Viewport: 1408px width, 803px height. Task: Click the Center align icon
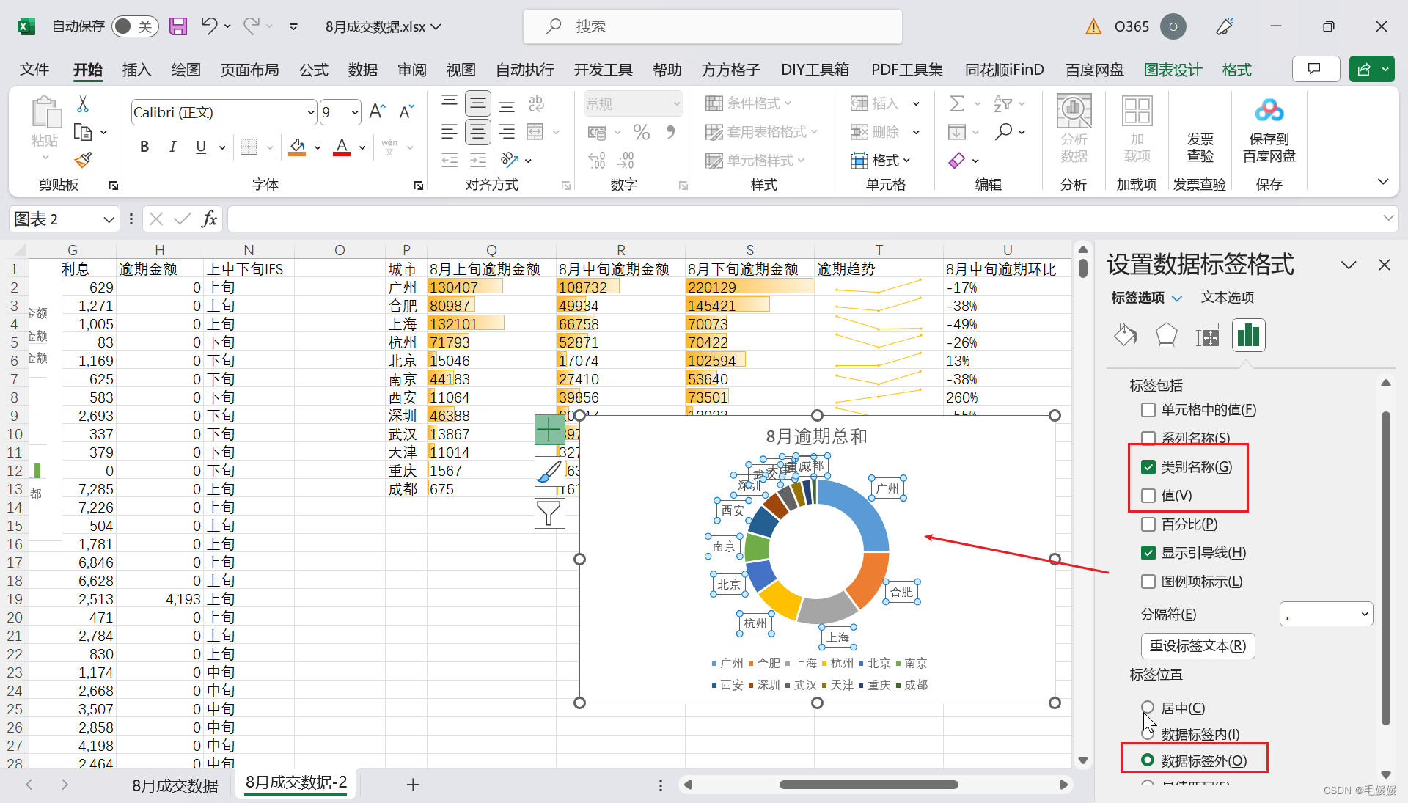478,132
